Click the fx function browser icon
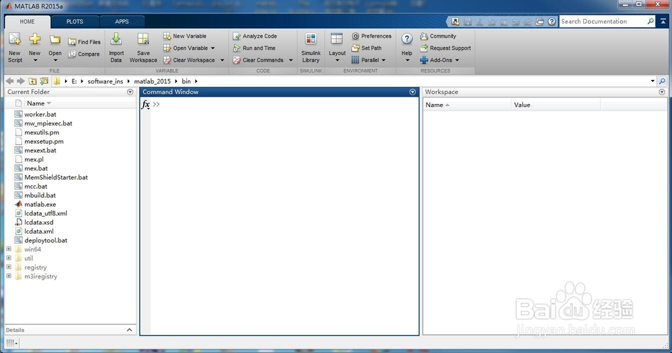The height and width of the screenshot is (353, 672). [x=146, y=105]
